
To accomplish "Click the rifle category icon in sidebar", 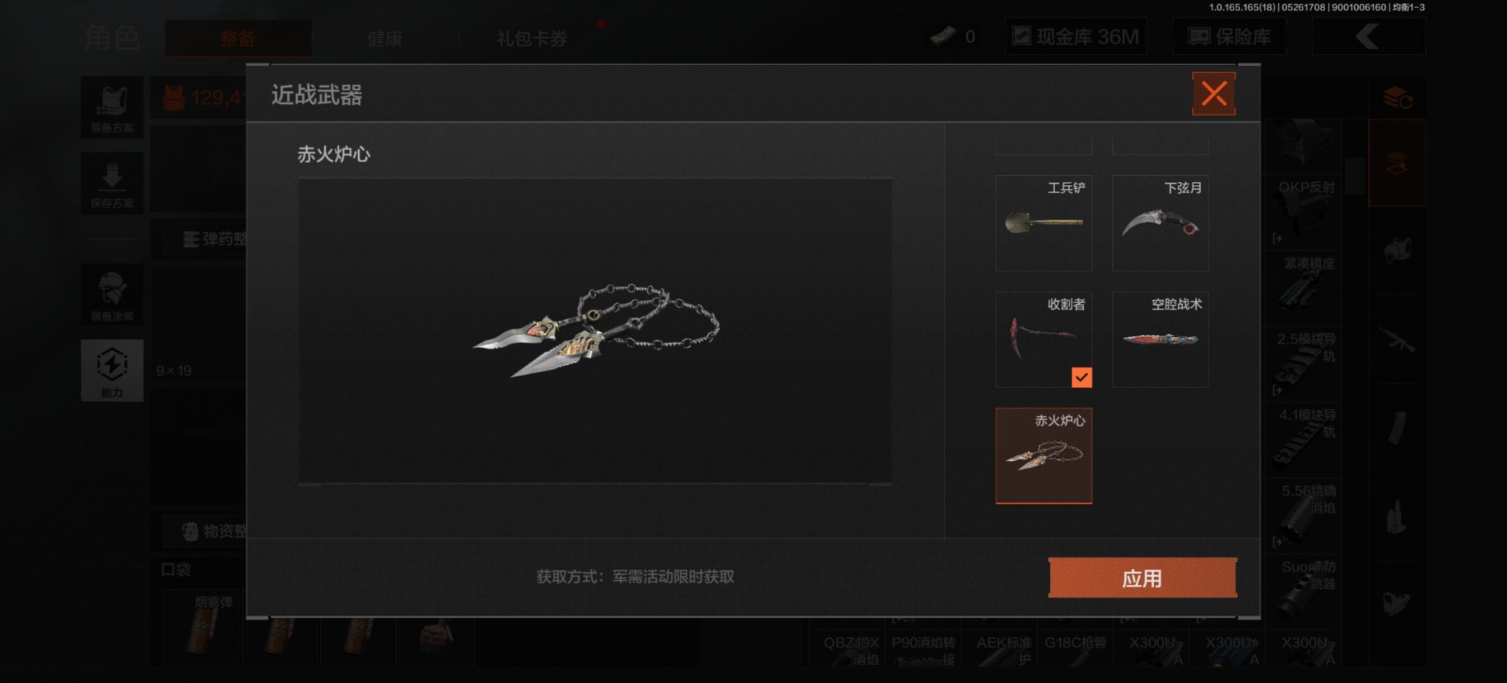I will click(x=1397, y=340).
